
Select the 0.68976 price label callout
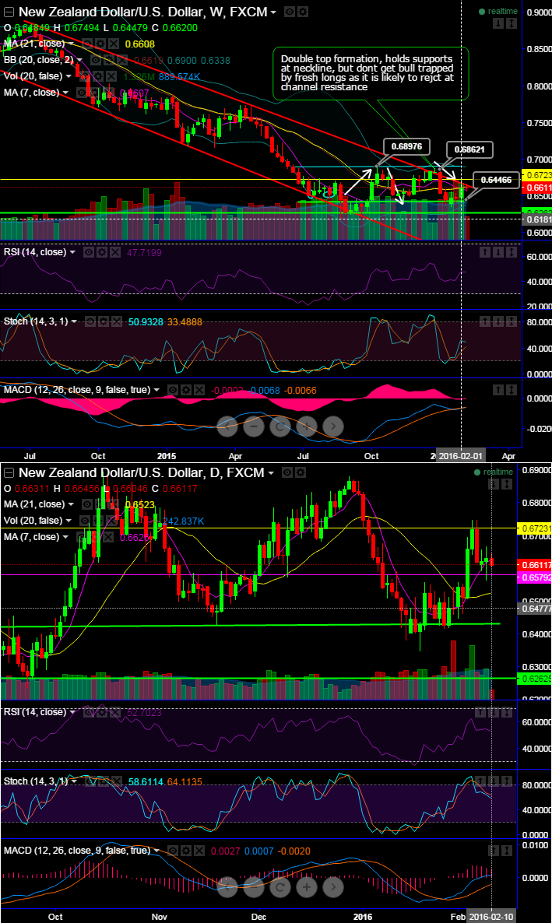tap(406, 146)
